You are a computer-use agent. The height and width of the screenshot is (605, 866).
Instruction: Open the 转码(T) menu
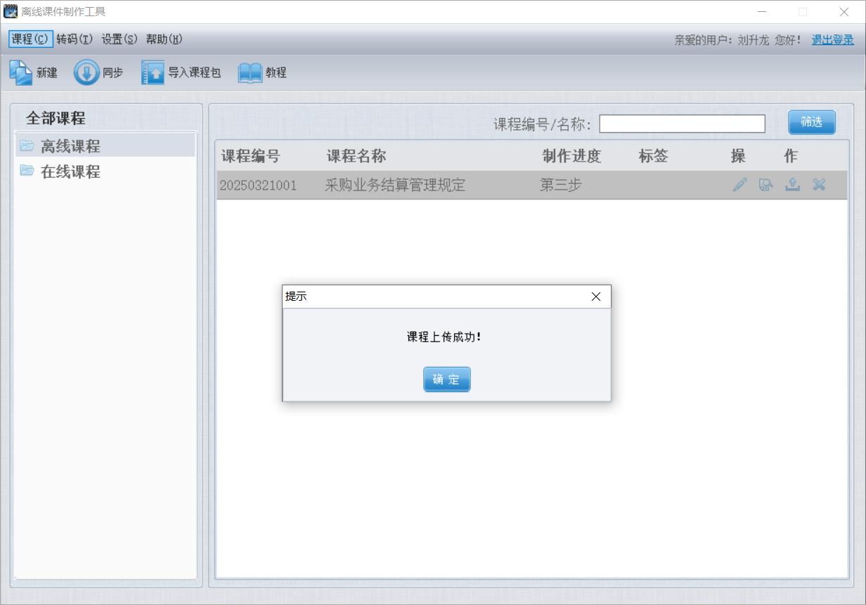click(75, 39)
